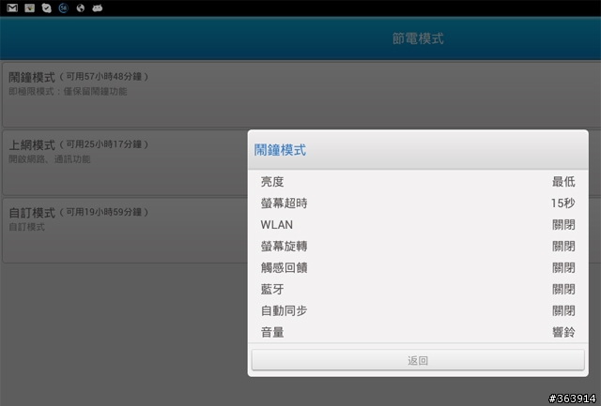Open the phone call notification icon

click(46, 8)
